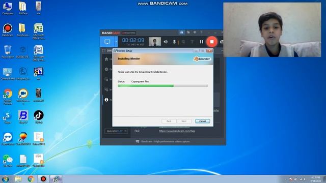Open the Bandicam output folder icon
Screen dimensions: 326x183
188,33
